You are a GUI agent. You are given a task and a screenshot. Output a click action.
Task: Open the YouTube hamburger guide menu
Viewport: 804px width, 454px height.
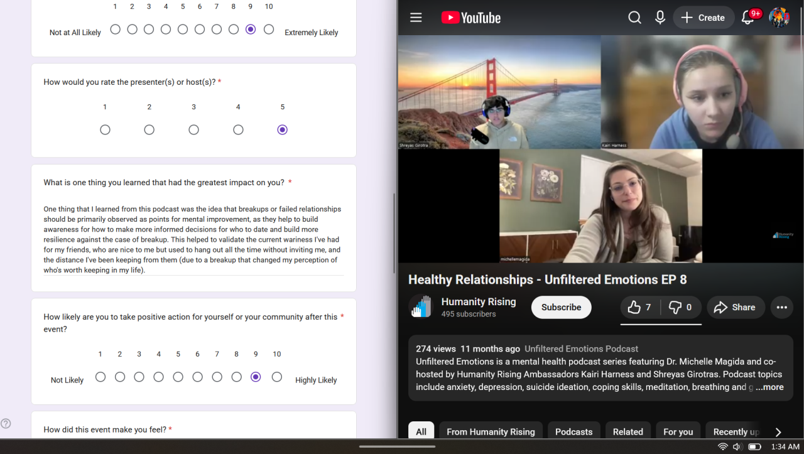[416, 18]
